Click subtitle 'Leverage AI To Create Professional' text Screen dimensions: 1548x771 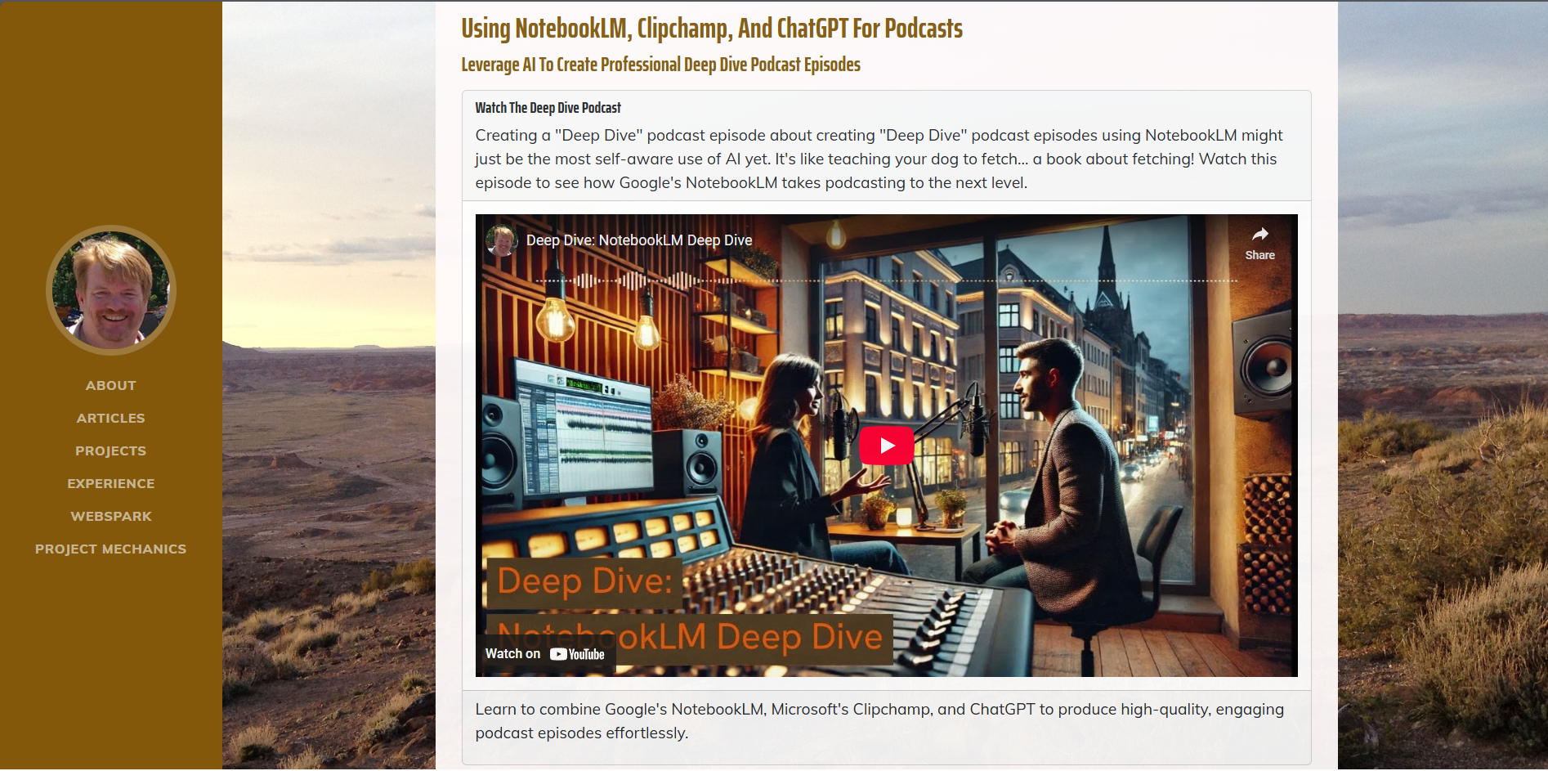coord(660,65)
